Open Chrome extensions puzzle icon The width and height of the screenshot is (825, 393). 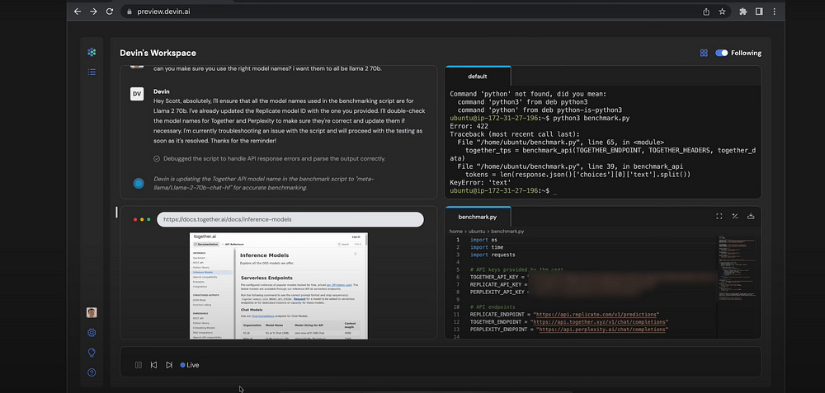pos(743,11)
